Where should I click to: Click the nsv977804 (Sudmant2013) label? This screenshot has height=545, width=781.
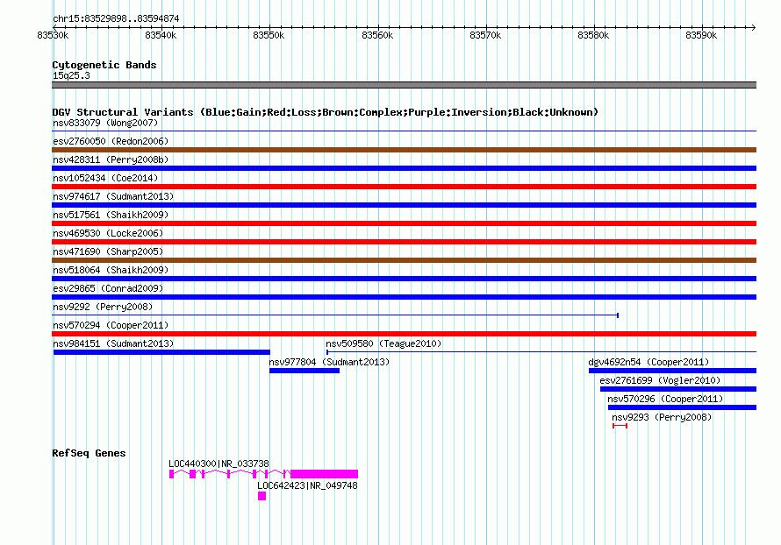coord(329,362)
